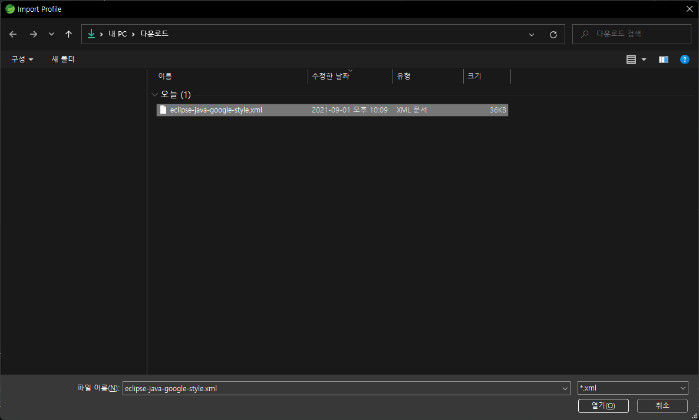The height and width of the screenshot is (420, 699).
Task: Open recent locations dropdown chevron
Action: [51, 34]
